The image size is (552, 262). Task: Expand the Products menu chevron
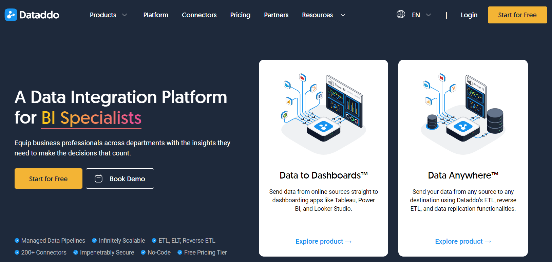pyautogui.click(x=125, y=15)
